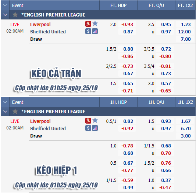Click red live-stream icon in first-half Liverpool row

click(x=88, y=121)
